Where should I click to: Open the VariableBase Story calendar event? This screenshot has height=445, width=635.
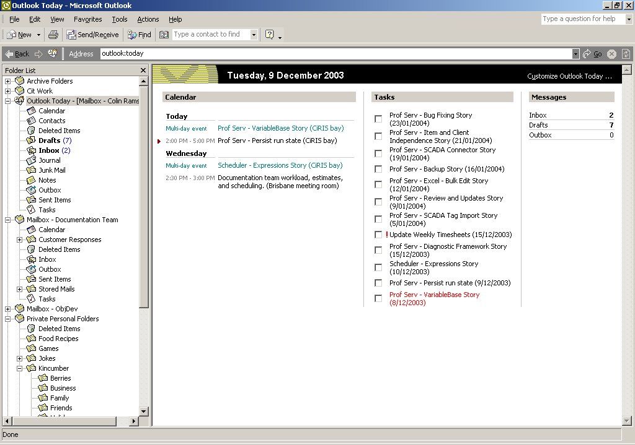point(281,128)
